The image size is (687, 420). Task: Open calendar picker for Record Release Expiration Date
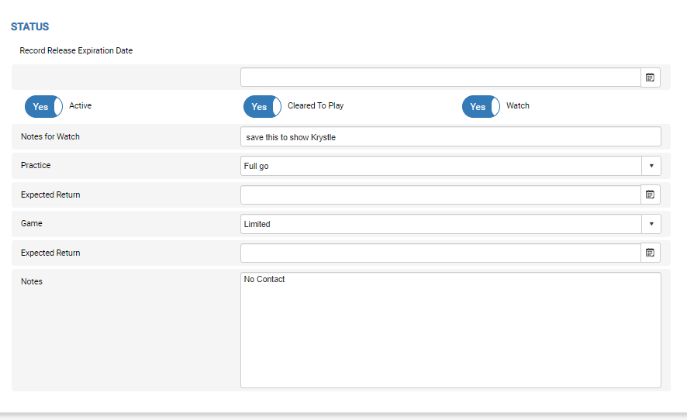[x=651, y=77]
